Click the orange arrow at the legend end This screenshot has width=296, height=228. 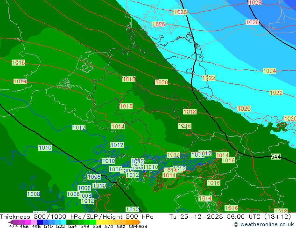pyautogui.click(x=139, y=222)
